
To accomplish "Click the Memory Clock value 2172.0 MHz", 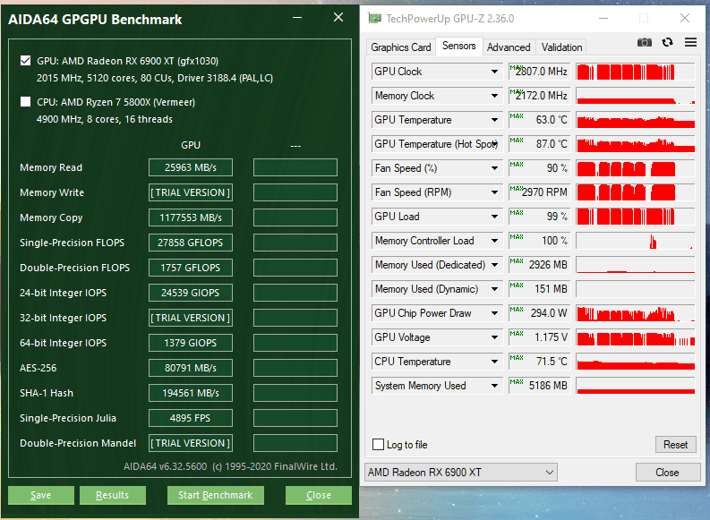I will coord(540,96).
